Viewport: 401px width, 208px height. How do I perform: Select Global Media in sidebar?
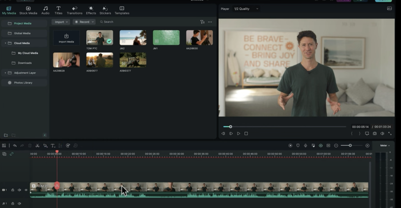pyautogui.click(x=24, y=33)
